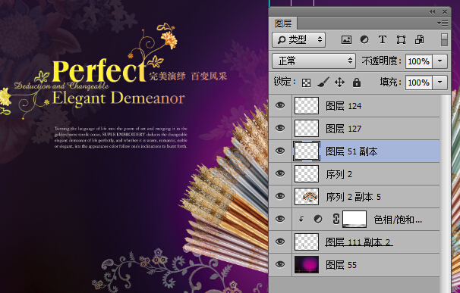Hide layer 图层 111 副本 2

[280, 242]
